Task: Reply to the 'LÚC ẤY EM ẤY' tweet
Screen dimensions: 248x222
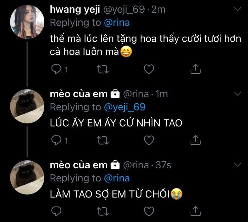Action: click(x=56, y=140)
